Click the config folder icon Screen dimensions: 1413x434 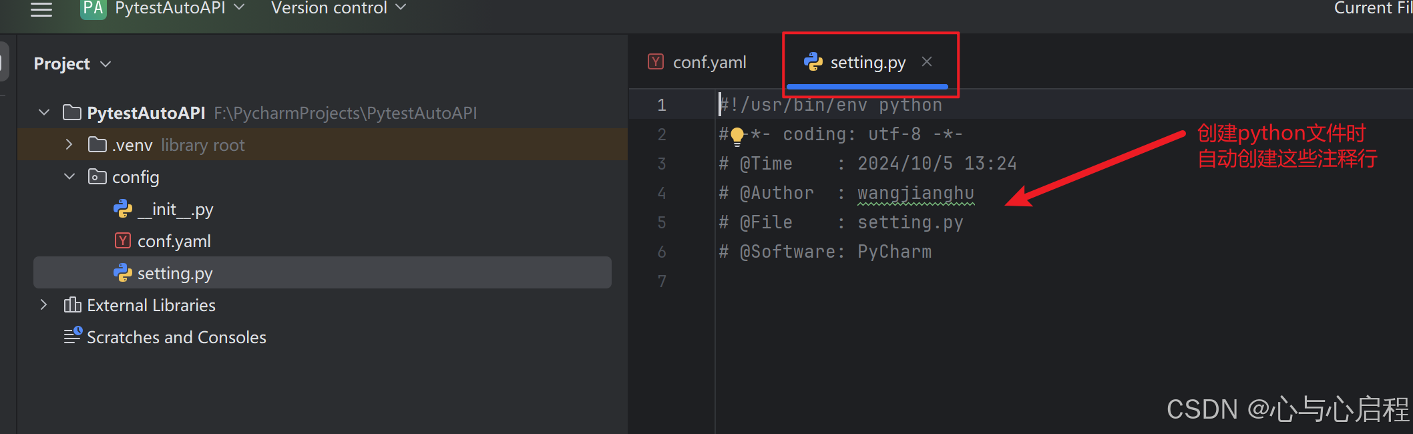click(x=97, y=177)
